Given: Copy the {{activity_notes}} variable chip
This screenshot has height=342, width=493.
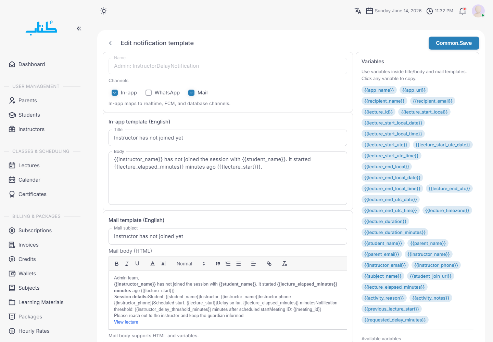Looking at the screenshot, I should coord(431,298).
